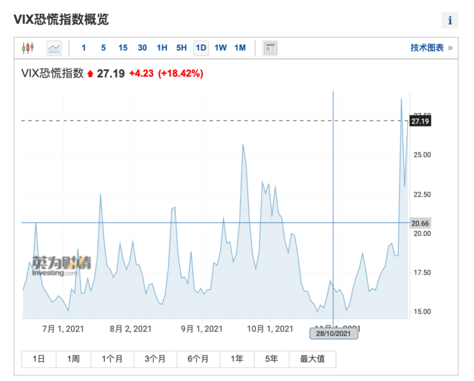The image size is (474, 381).
Task: Click the 7月 1, 2021 axis label
Action: pyautogui.click(x=63, y=329)
